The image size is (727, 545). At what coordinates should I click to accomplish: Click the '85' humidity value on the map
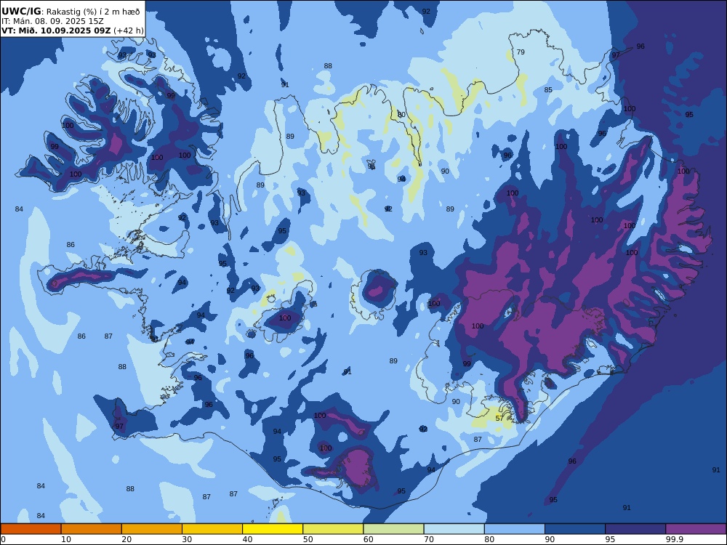point(548,90)
